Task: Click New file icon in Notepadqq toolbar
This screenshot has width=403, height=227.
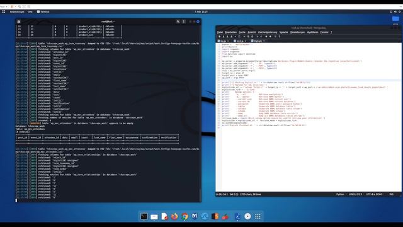Action: point(219,37)
